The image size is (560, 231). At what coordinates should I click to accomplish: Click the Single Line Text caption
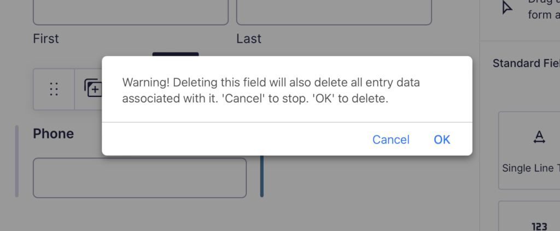coord(530,168)
